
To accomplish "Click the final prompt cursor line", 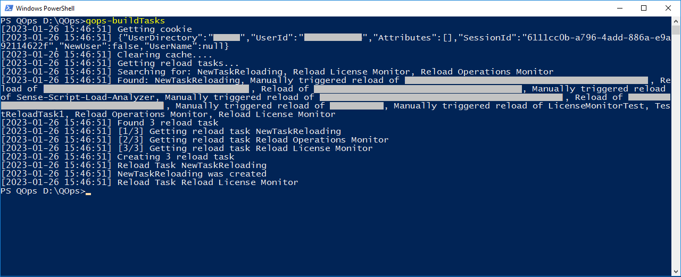I will pos(46,191).
